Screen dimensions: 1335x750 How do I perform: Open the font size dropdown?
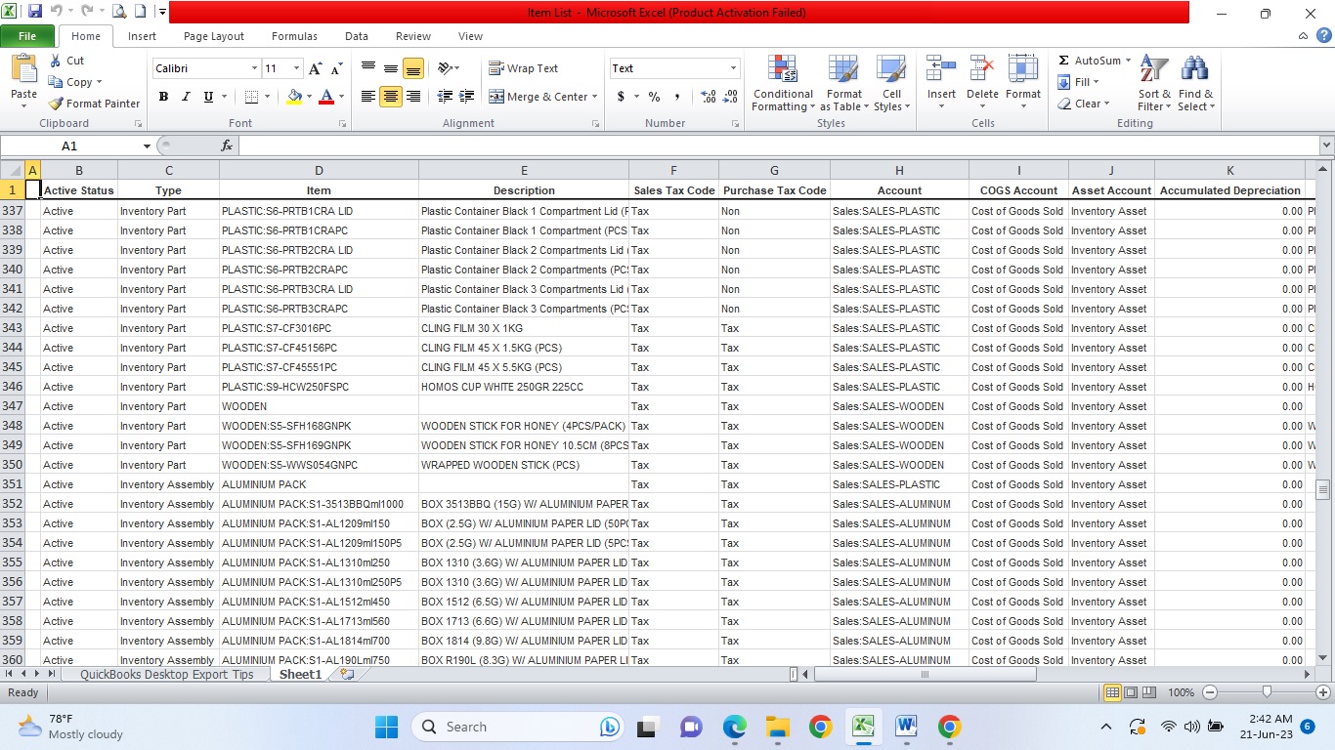[296, 68]
